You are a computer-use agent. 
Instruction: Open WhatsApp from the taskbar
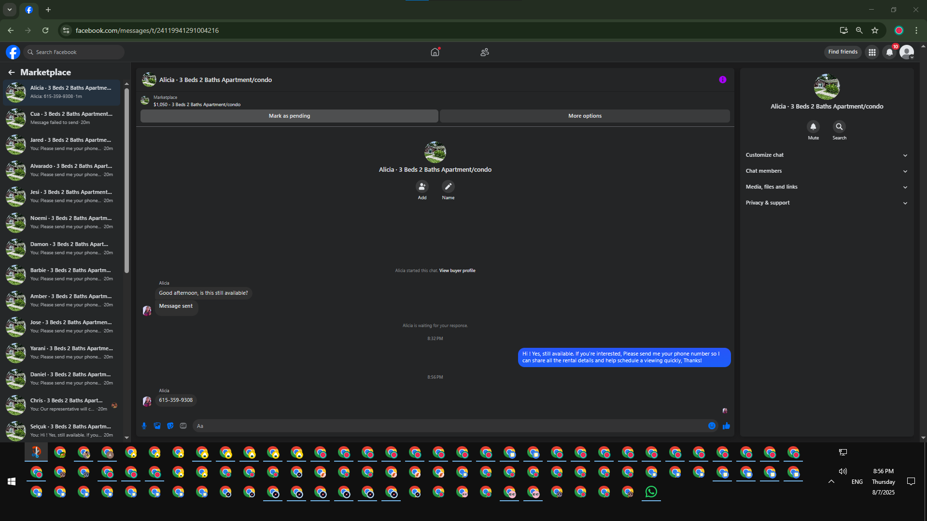(x=651, y=492)
